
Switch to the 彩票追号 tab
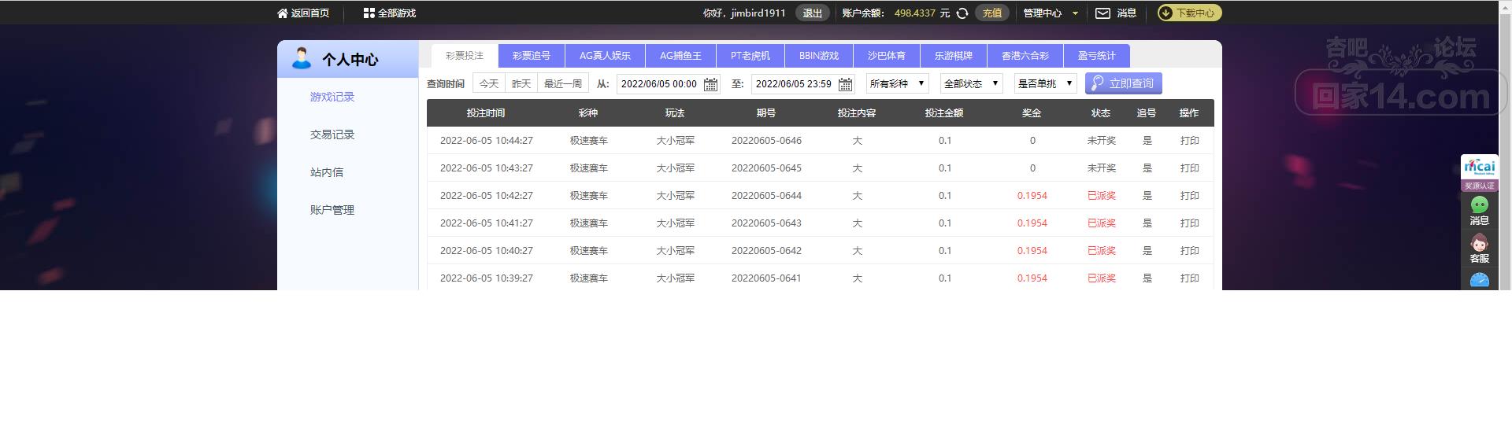tap(532, 56)
